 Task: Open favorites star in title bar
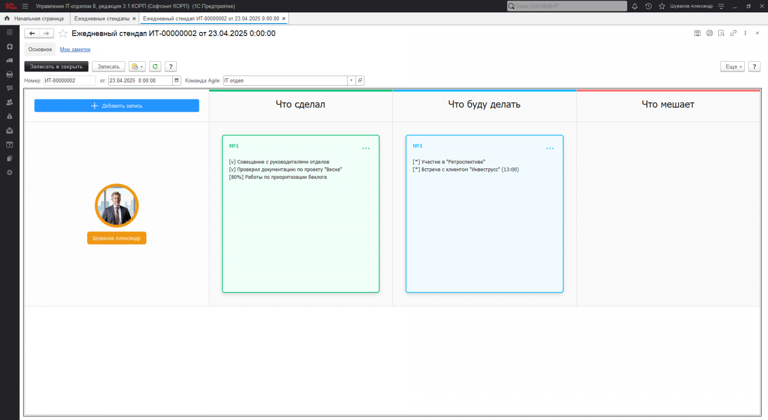click(662, 6)
